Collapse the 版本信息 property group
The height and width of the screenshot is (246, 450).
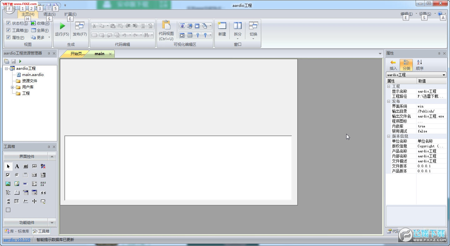coord(388,136)
